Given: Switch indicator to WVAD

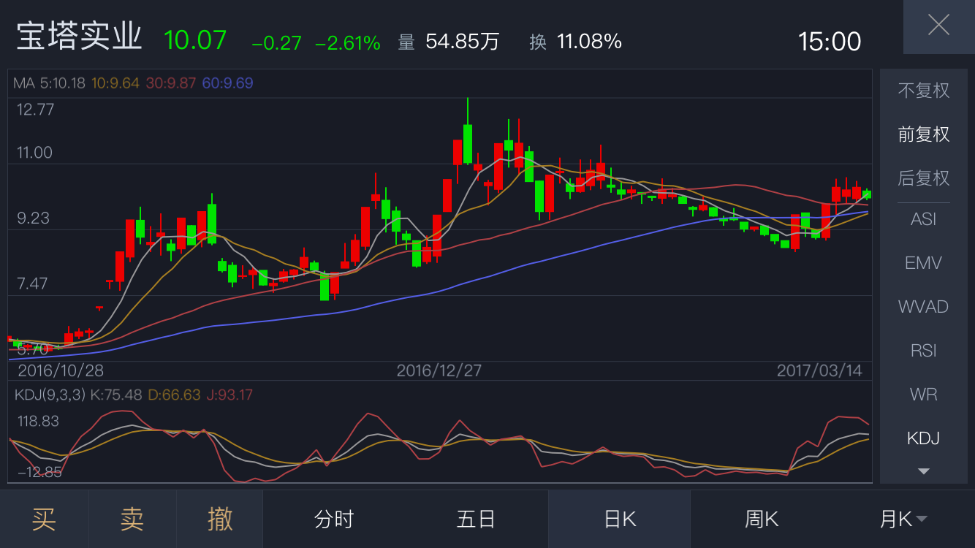Looking at the screenshot, I should pos(924,307).
